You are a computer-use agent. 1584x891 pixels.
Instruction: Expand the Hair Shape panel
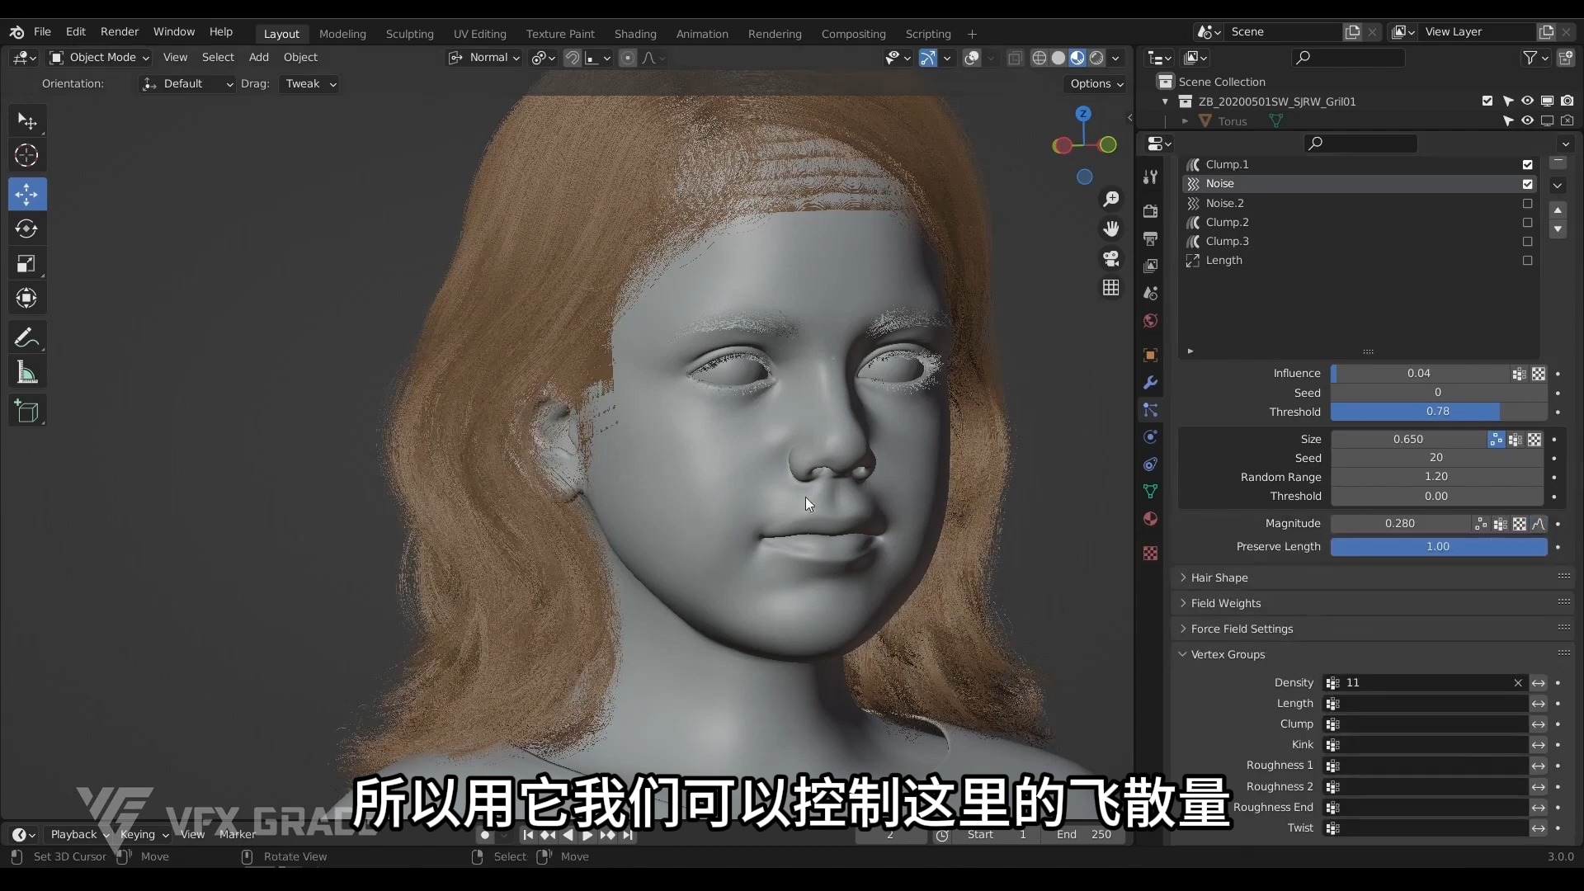click(1219, 577)
